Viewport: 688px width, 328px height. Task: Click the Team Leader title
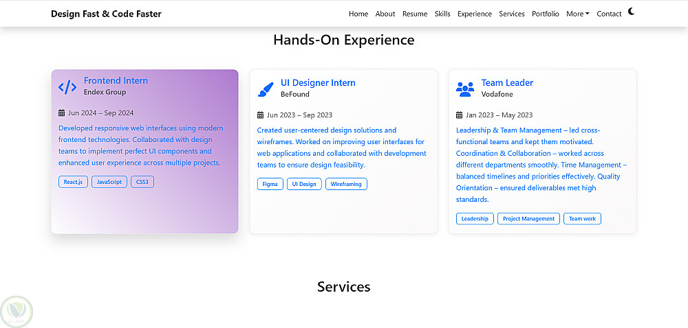tap(507, 82)
